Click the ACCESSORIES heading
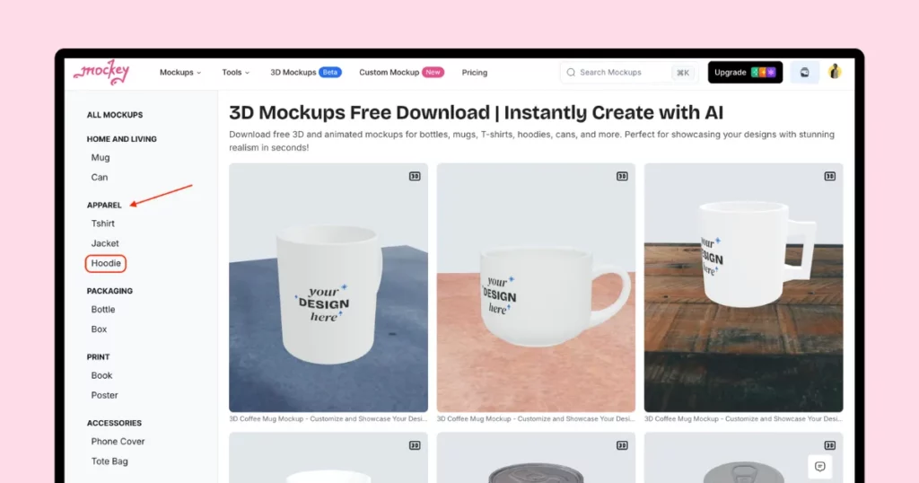This screenshot has height=483, width=919. coord(114,423)
